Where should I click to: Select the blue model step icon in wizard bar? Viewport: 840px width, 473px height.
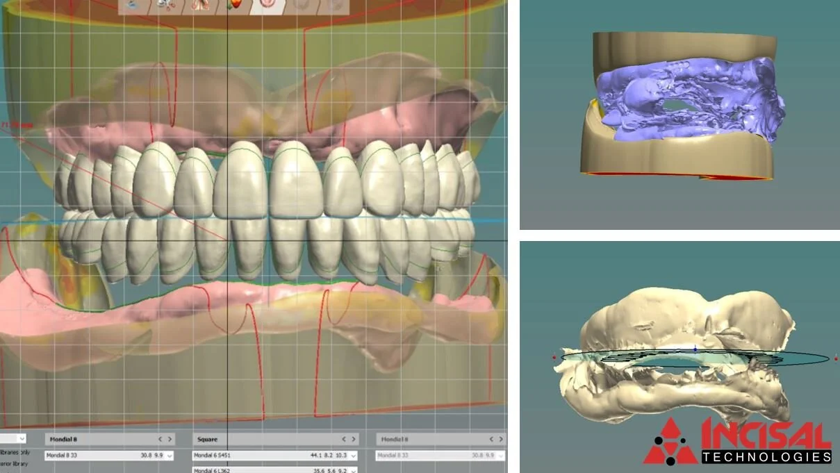pos(133,6)
